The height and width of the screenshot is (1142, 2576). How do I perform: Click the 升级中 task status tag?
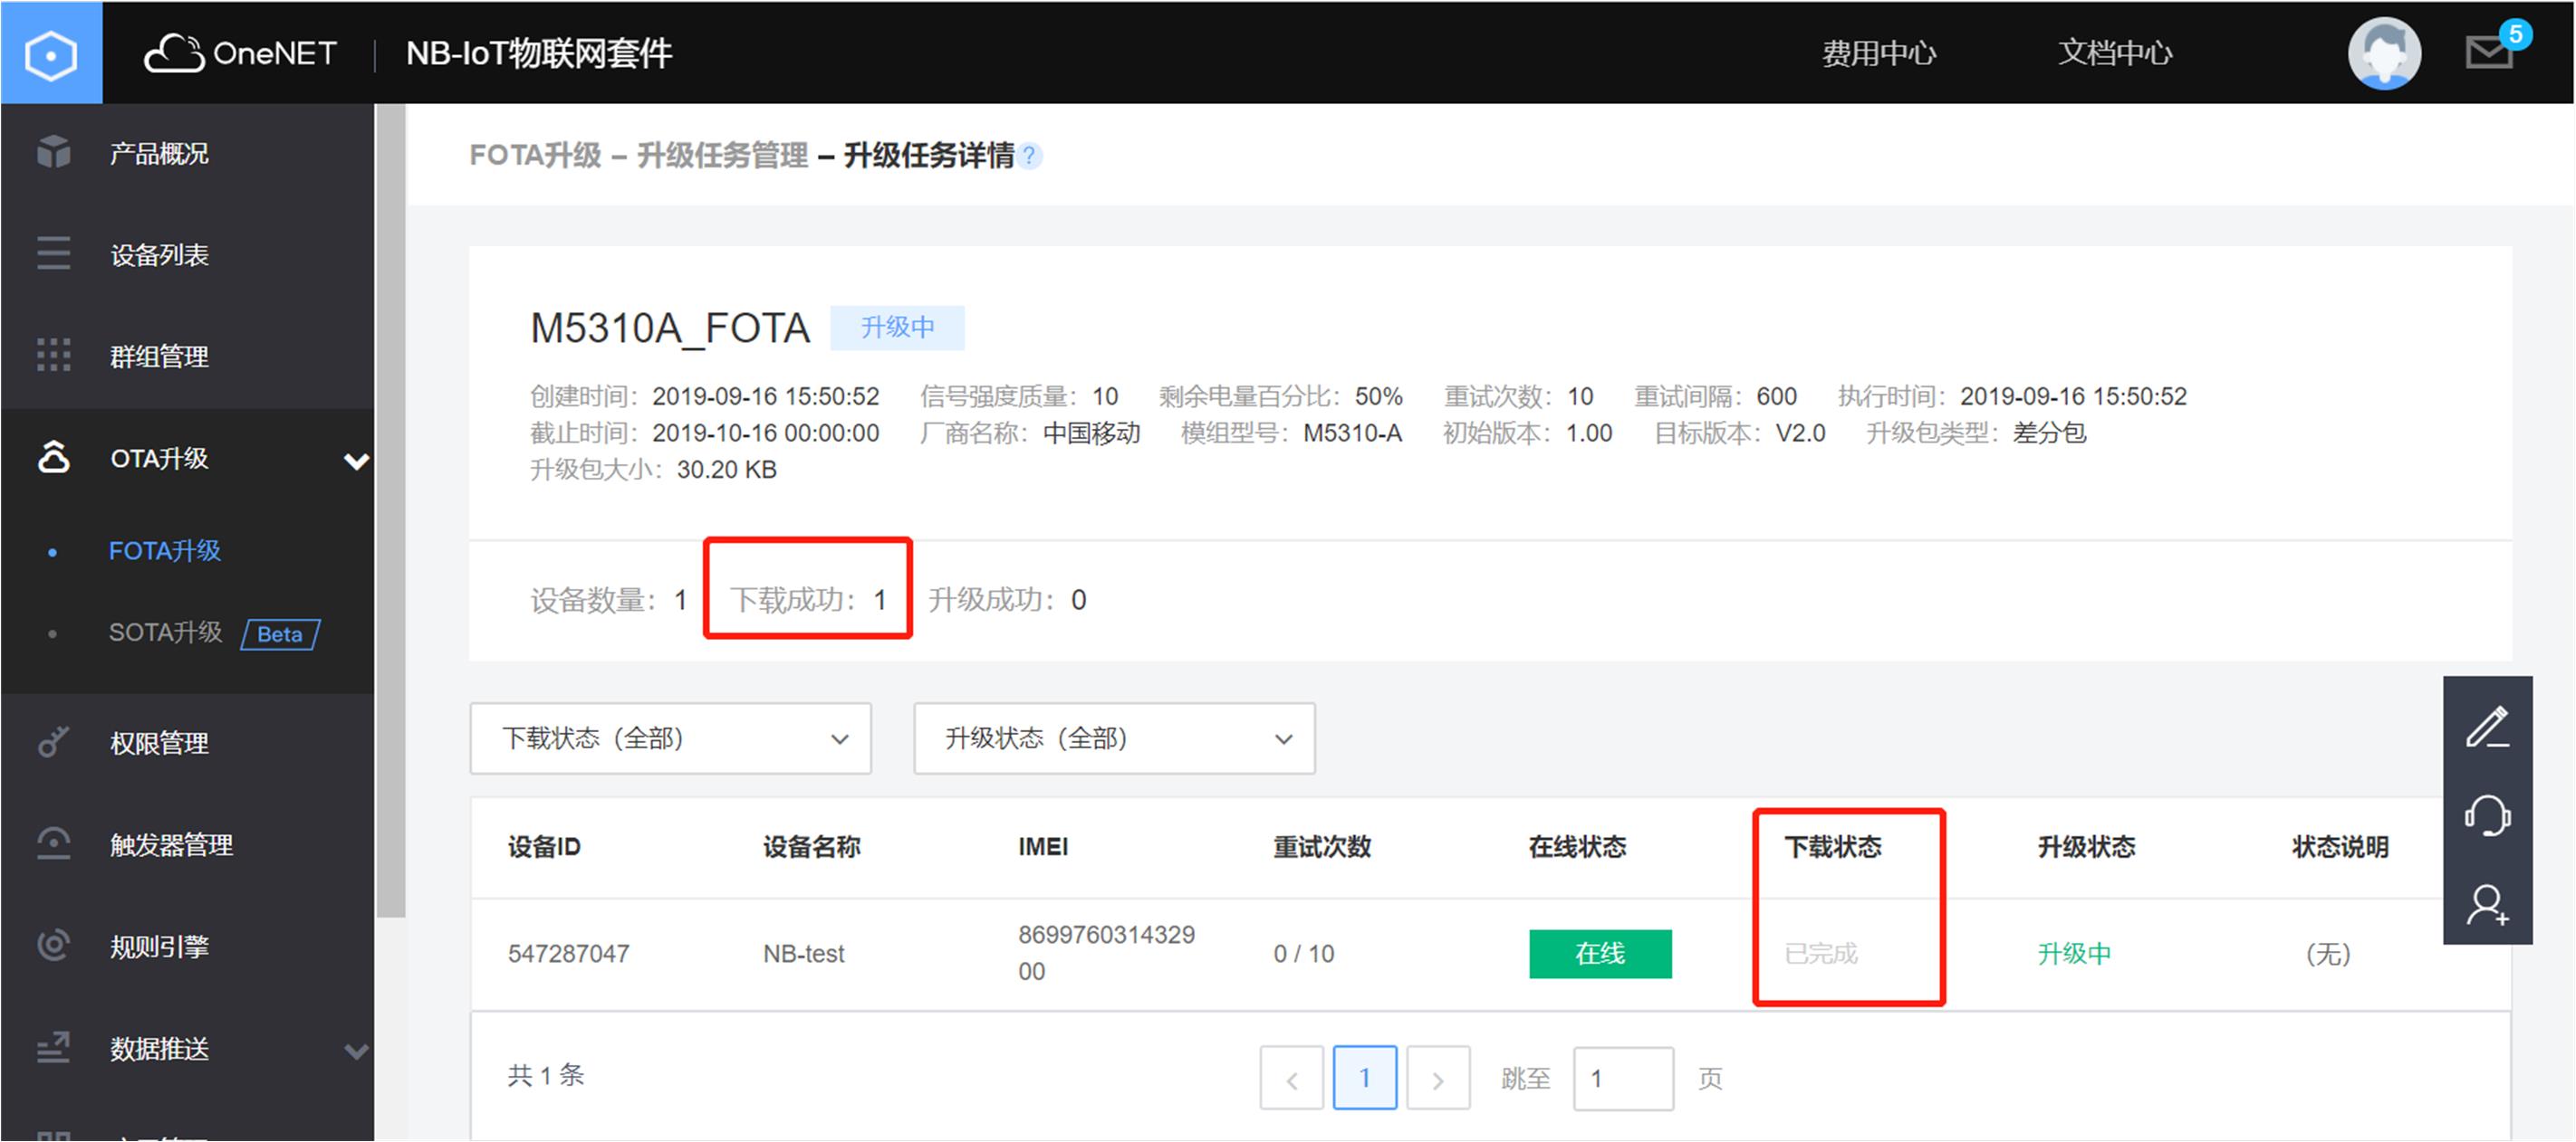pyautogui.click(x=897, y=328)
